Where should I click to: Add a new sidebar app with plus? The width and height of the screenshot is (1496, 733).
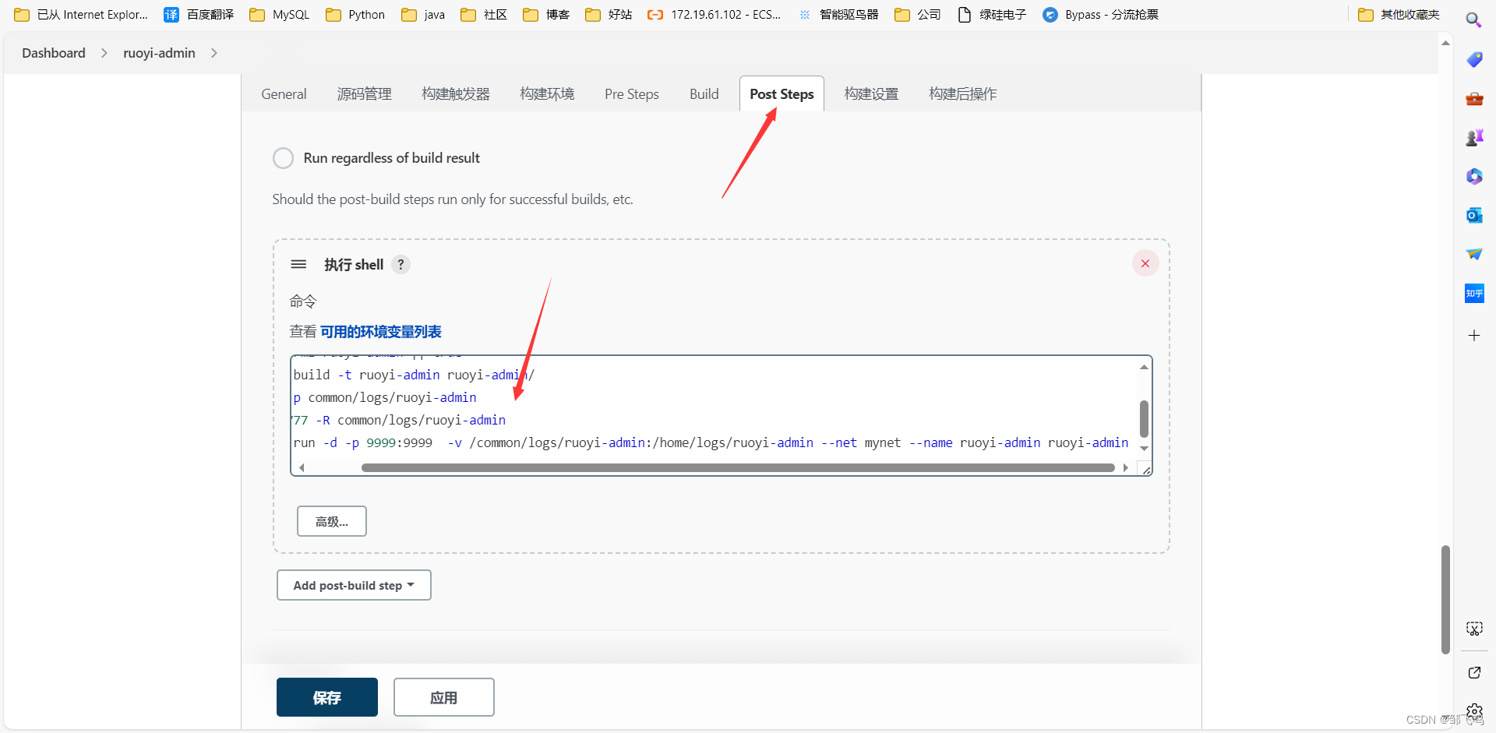pos(1474,336)
